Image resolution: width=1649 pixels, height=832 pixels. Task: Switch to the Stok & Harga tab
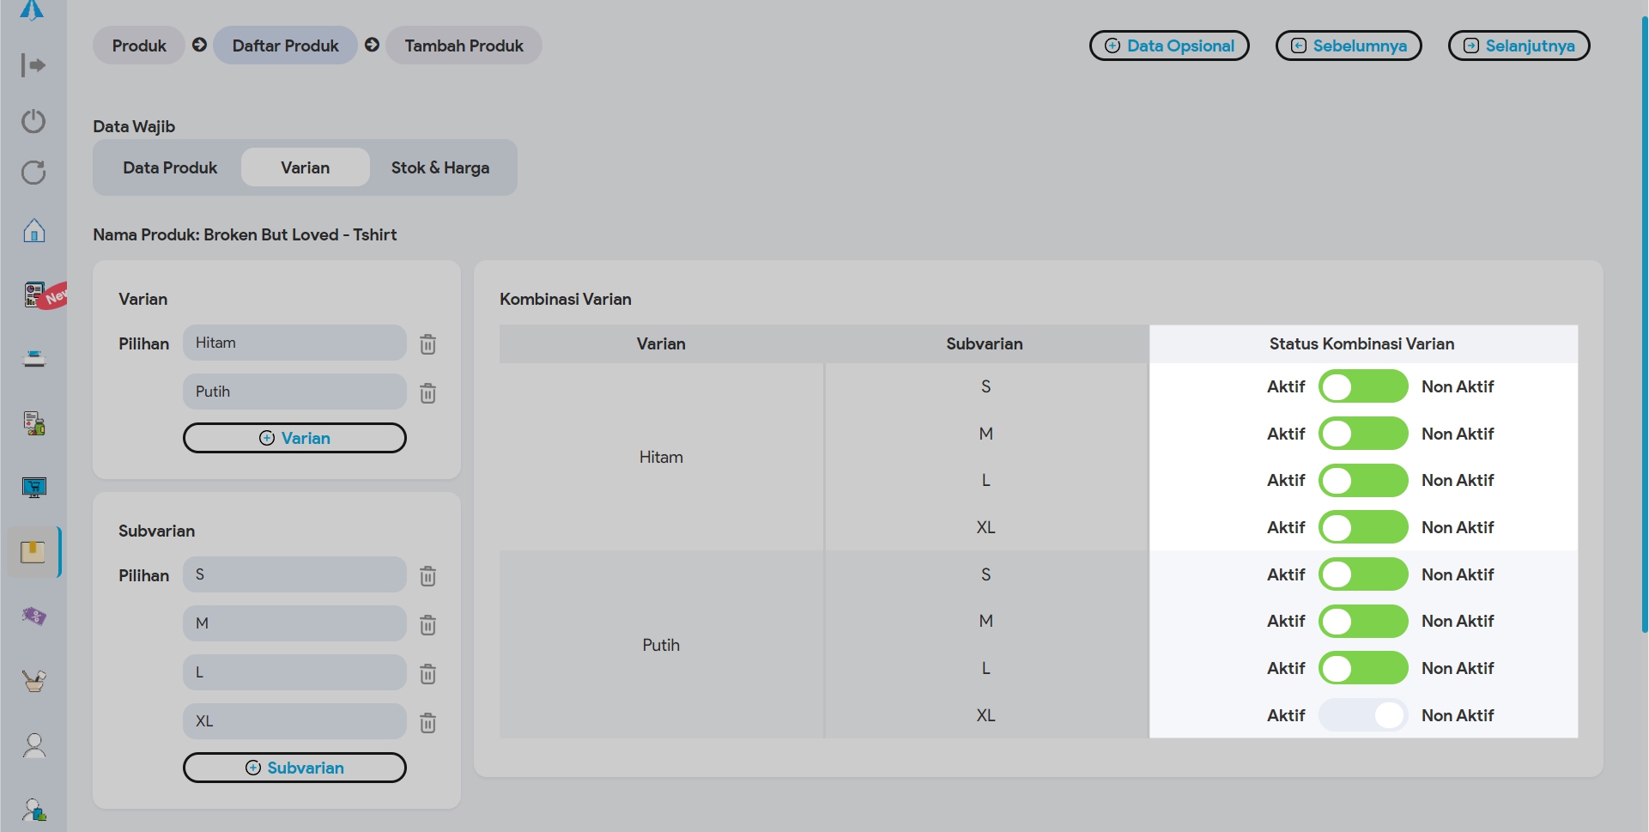(x=440, y=167)
